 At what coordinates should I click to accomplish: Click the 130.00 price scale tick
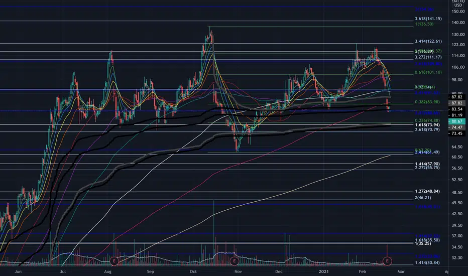(x=458, y=35)
